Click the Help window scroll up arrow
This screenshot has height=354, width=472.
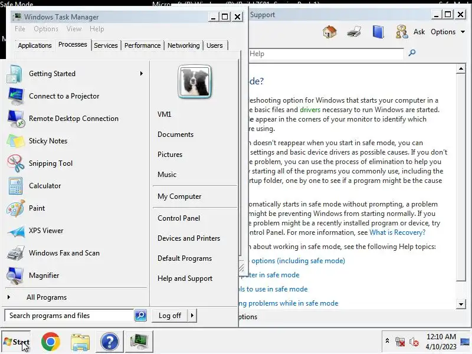461,68
